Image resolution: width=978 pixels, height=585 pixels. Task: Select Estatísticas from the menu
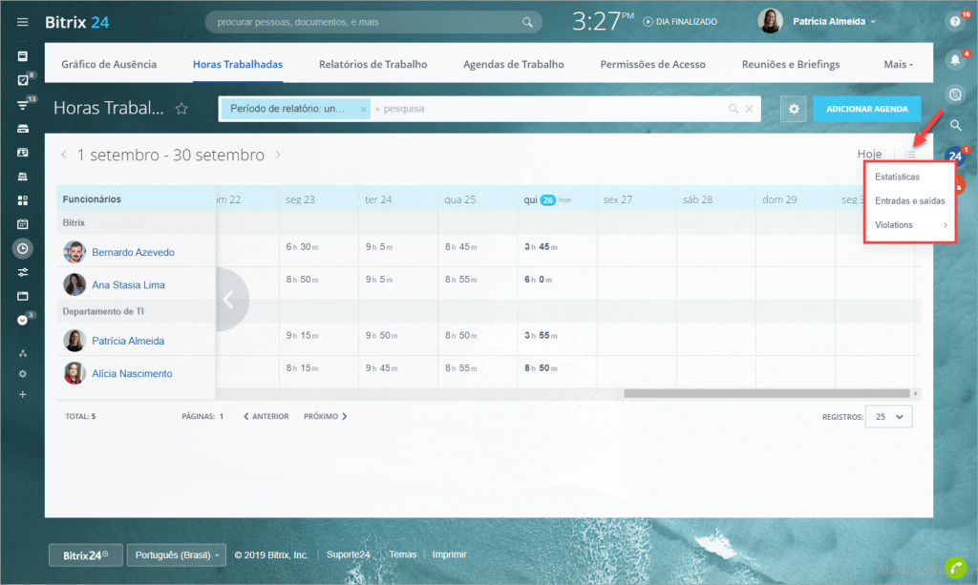[897, 178]
